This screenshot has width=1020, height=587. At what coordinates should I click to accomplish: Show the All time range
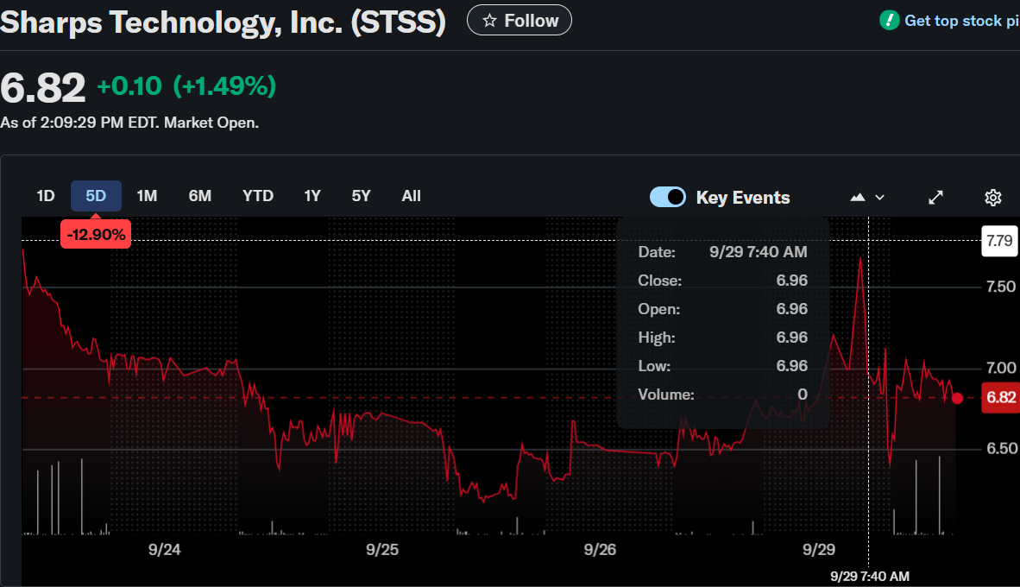coord(411,196)
